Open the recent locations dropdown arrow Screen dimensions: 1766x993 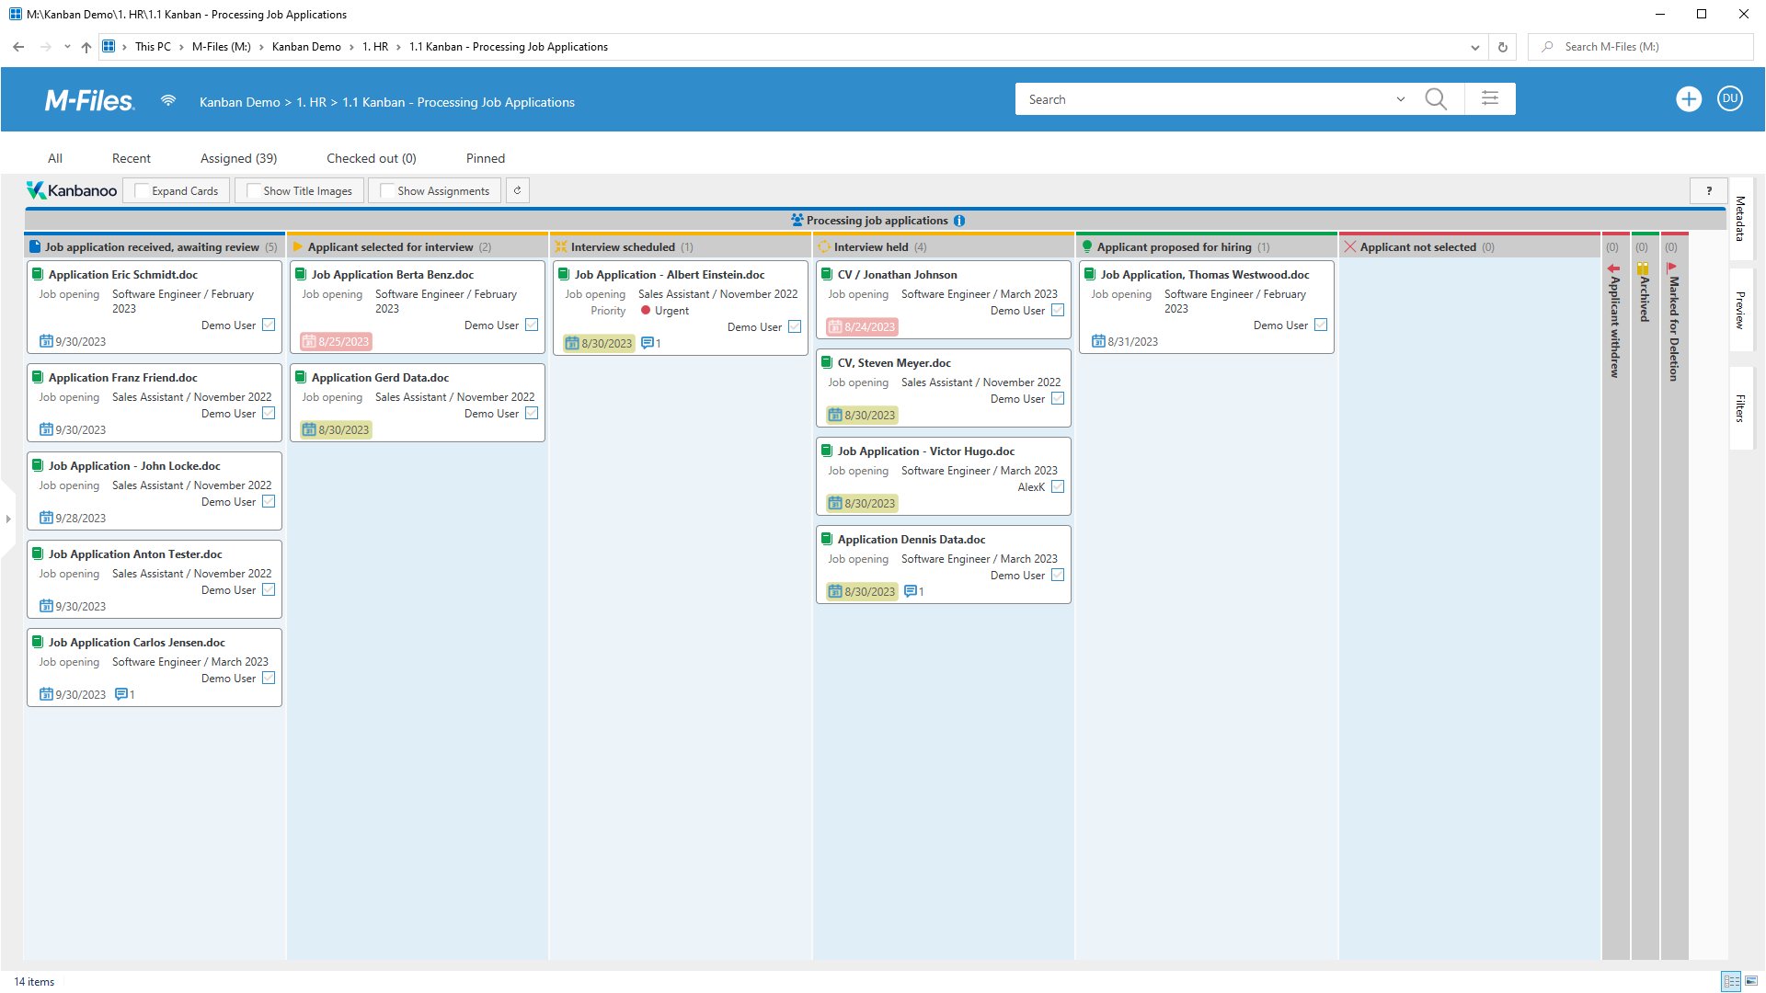(x=67, y=47)
